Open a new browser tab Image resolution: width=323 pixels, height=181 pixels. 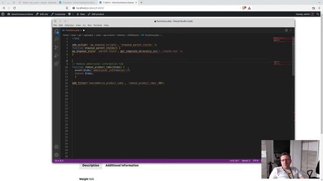pos(141,3)
